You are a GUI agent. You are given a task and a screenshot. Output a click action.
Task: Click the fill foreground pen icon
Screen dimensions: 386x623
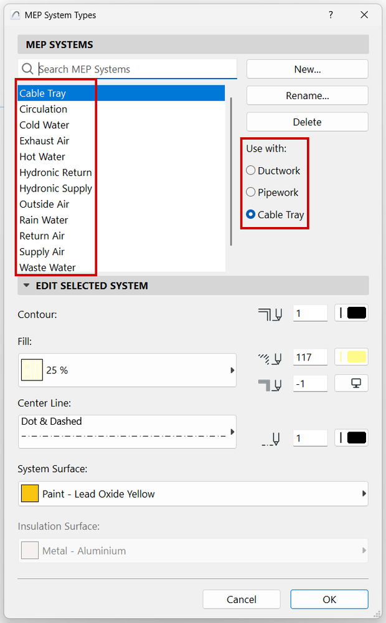point(270,358)
